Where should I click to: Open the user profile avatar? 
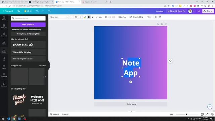190,11
